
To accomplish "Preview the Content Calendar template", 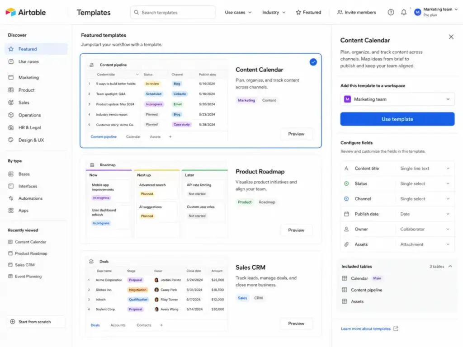I will (296, 134).
